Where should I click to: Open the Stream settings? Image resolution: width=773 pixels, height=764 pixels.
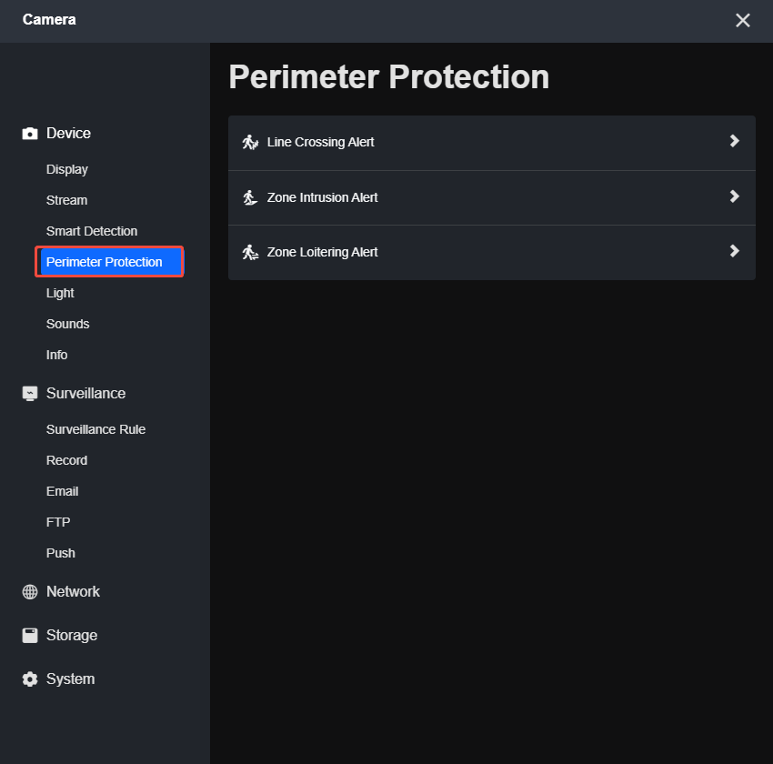[x=66, y=200]
